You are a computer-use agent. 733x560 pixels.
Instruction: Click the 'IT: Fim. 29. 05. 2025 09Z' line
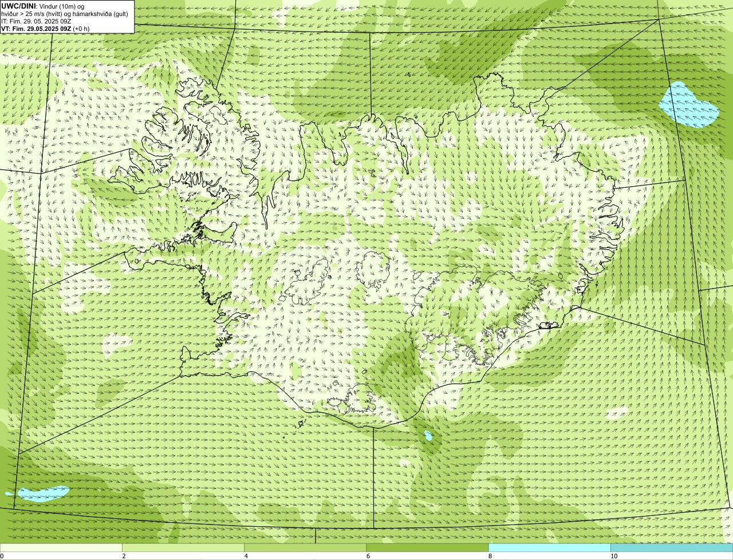tap(36, 21)
